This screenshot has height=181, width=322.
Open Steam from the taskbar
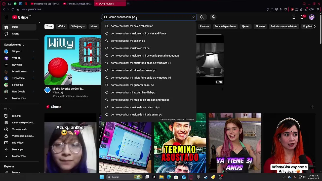206,177
